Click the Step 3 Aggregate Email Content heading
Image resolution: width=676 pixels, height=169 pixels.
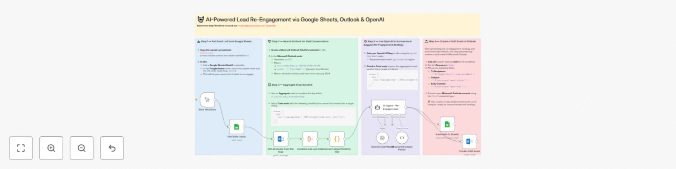click(290, 85)
